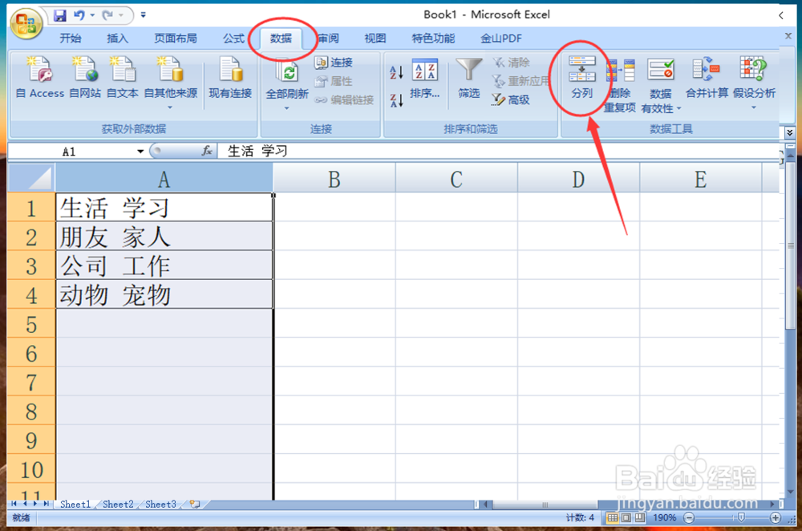Screen dimensions: 802x531
Task: Insert a new worksheet tab icon
Action: (x=195, y=505)
